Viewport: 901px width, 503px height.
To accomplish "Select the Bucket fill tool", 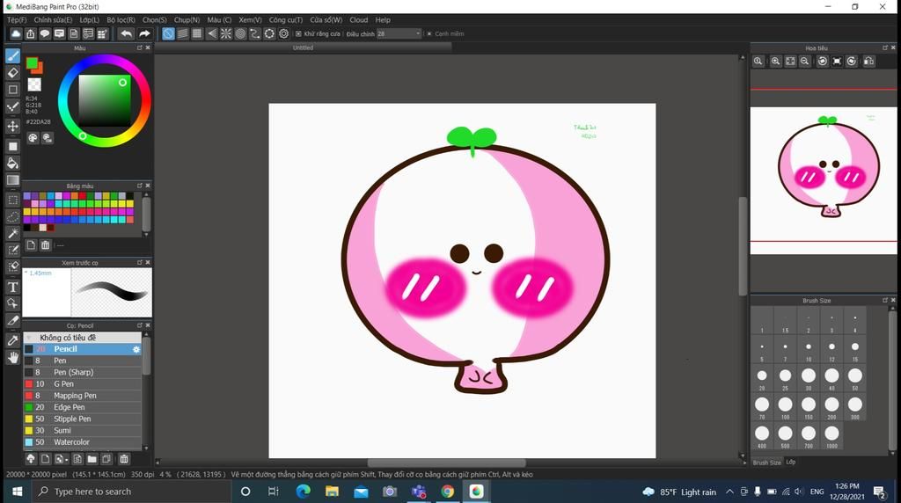I will click(13, 163).
